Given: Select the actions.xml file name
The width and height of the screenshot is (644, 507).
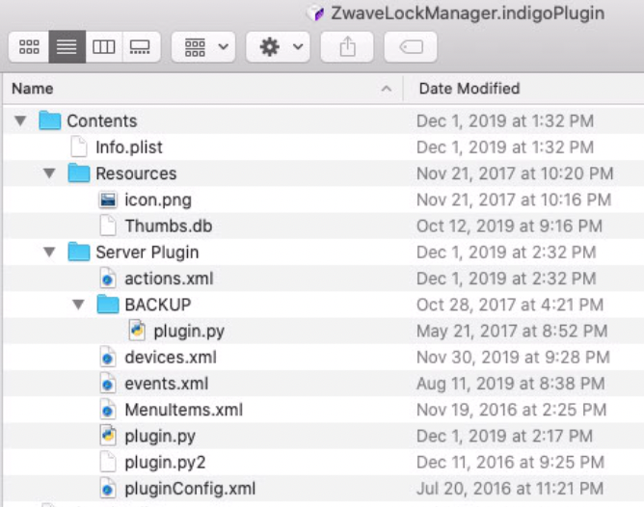Looking at the screenshot, I should pos(169,279).
